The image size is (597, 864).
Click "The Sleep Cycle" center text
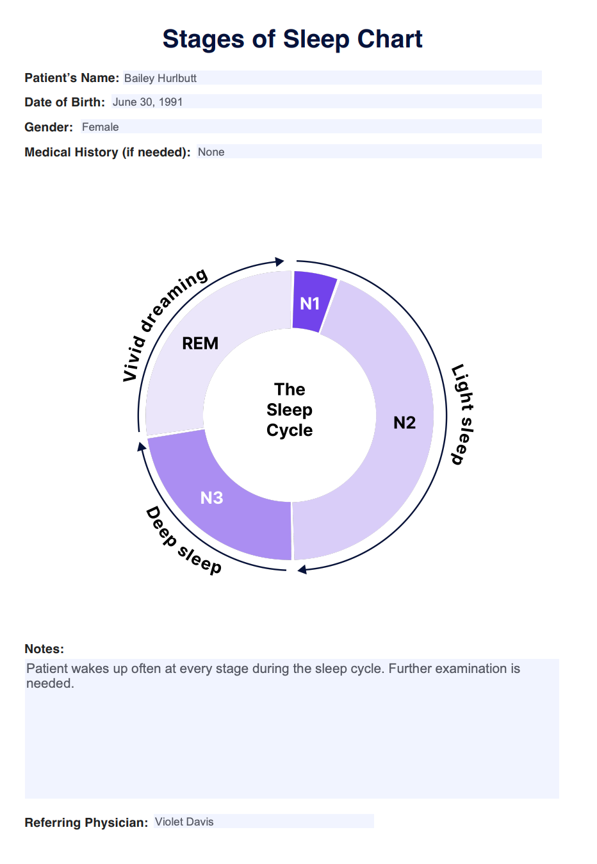pos(290,410)
